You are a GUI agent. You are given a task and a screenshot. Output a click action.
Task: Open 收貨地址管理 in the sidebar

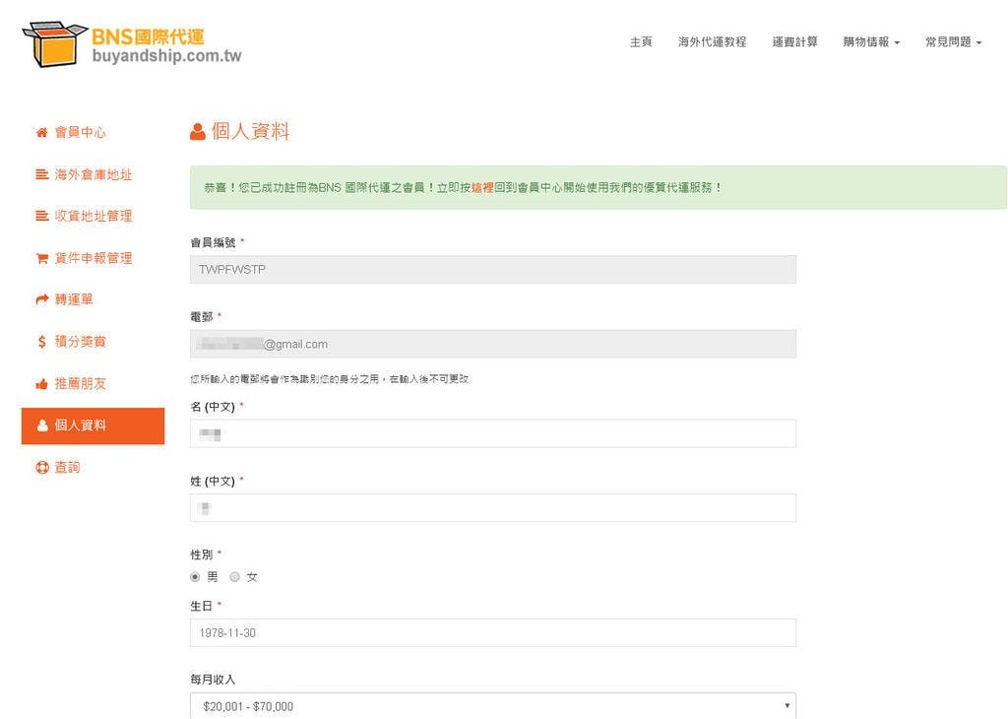pyautogui.click(x=93, y=217)
